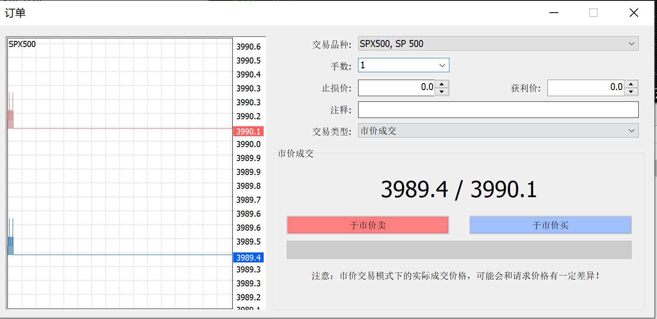Click the 止损价 value field showing 0.0
This screenshot has width=657, height=319.
coord(396,88)
